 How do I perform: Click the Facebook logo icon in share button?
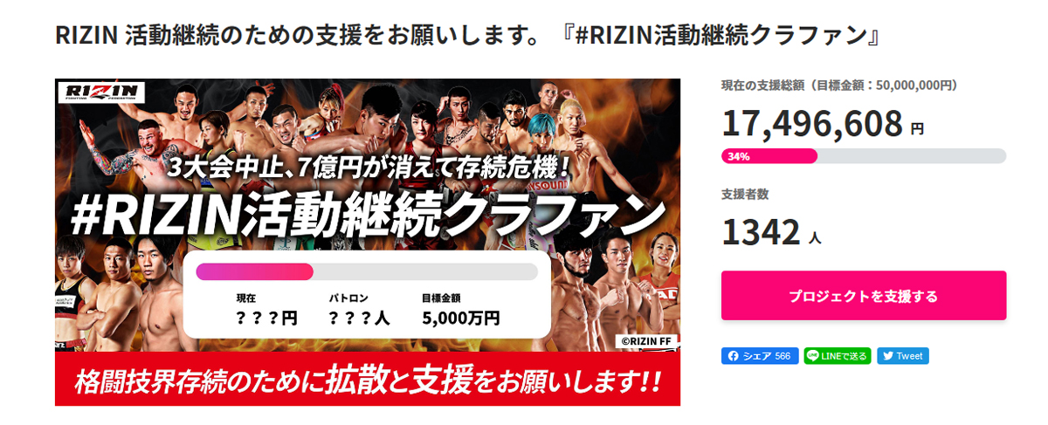[x=734, y=356]
